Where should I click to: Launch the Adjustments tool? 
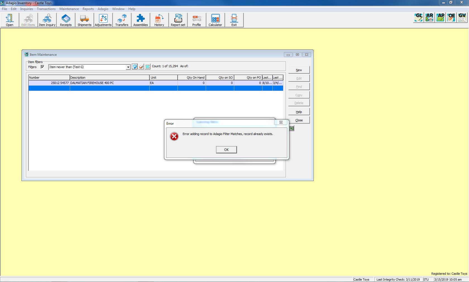point(103,20)
